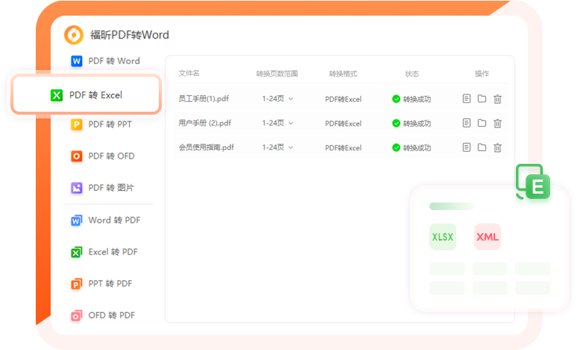Click the Foxit PDF to Word app logo

pos(74,34)
